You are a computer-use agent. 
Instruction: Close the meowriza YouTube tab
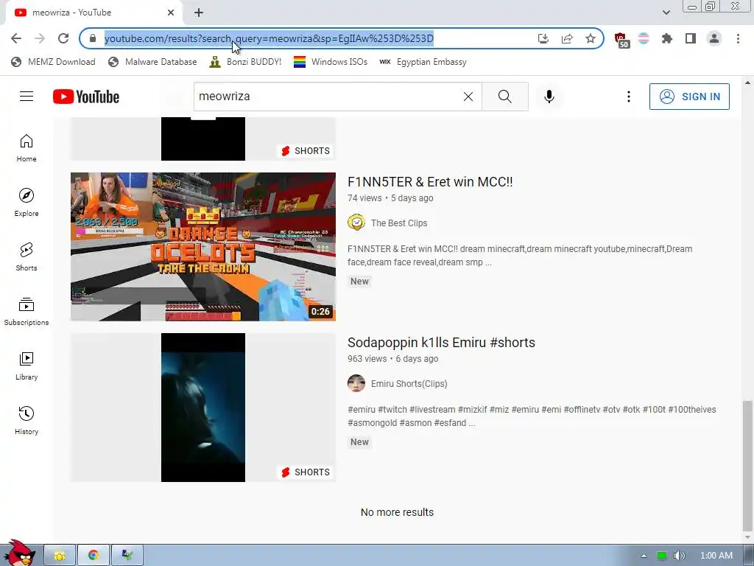coord(171,13)
